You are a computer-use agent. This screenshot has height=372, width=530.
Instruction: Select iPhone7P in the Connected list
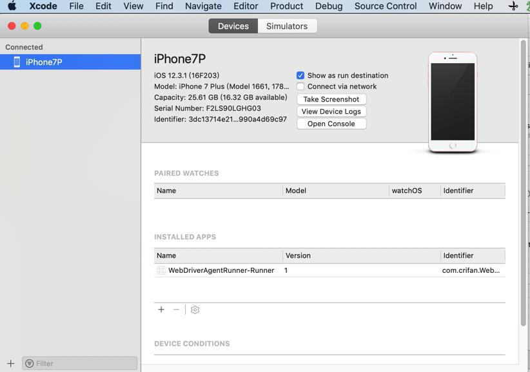point(70,62)
